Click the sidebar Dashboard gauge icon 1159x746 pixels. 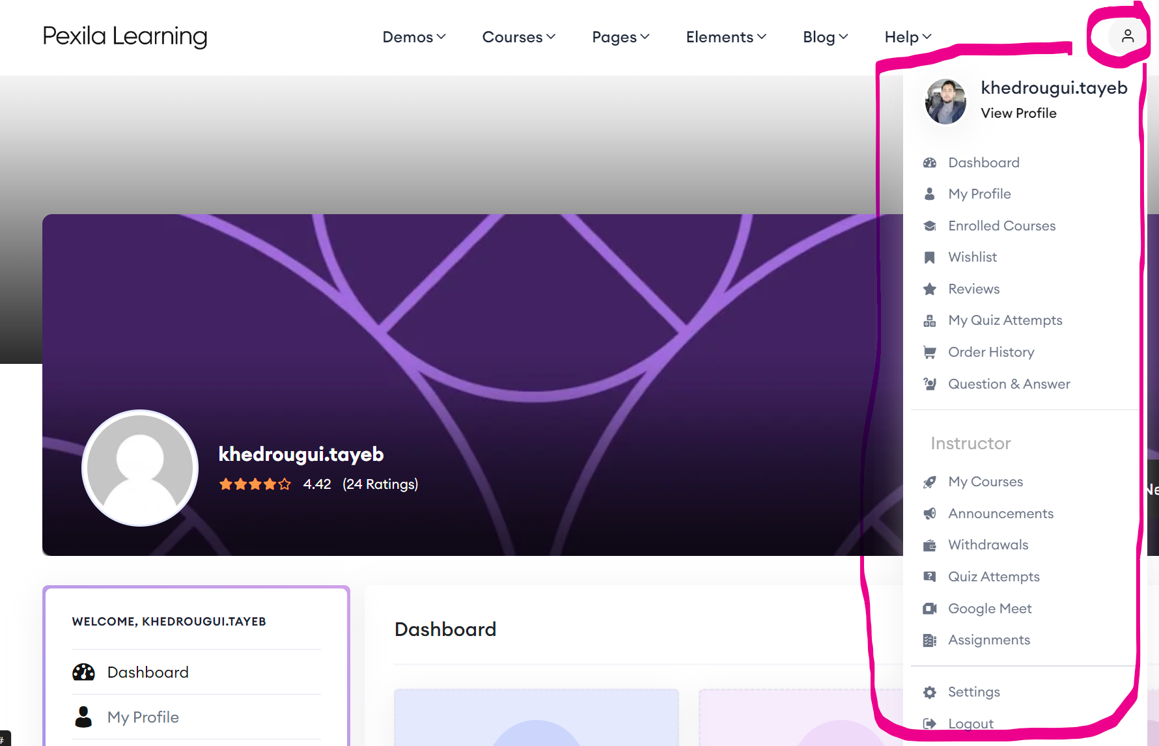[x=83, y=672]
